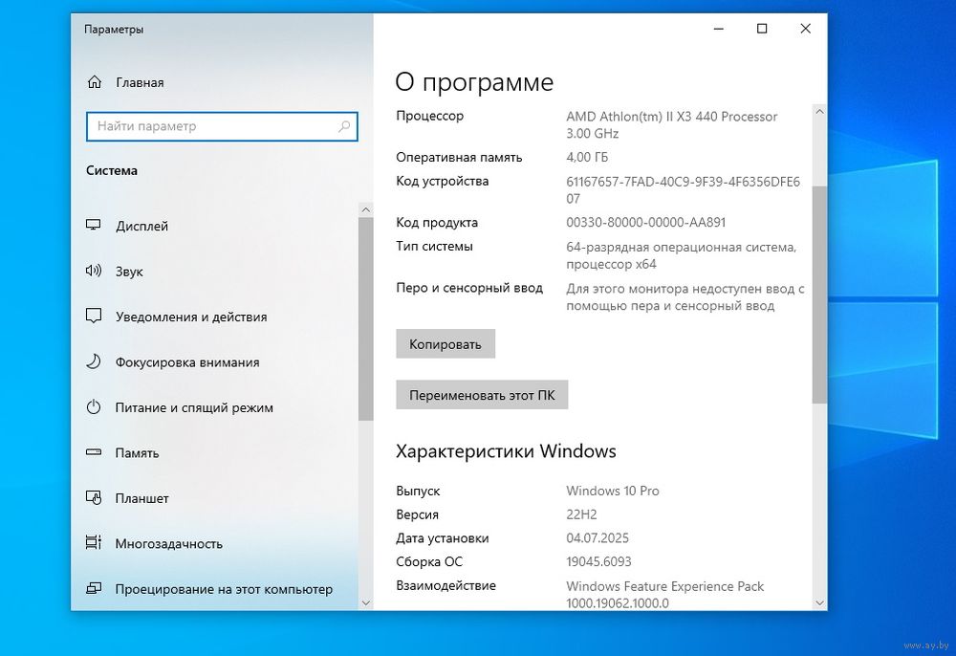The height and width of the screenshot is (656, 956).
Task: Click the Уведомления и действия icon
Action: tap(94, 316)
